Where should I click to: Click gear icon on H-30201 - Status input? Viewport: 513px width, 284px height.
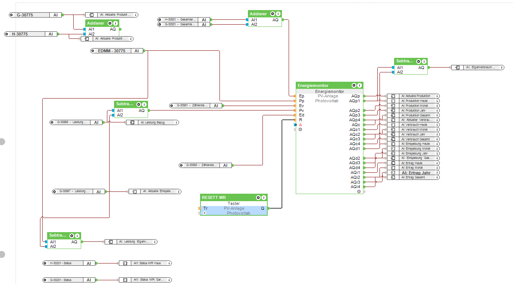[46, 263]
